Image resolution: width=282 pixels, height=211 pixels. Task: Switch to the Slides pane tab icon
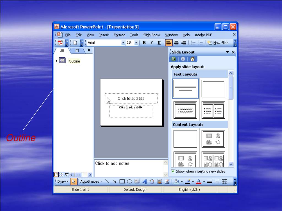point(77,51)
